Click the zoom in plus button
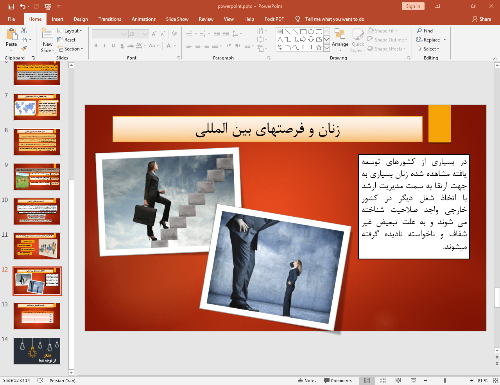Image resolution: width=500 pixels, height=385 pixels. coord(472,381)
